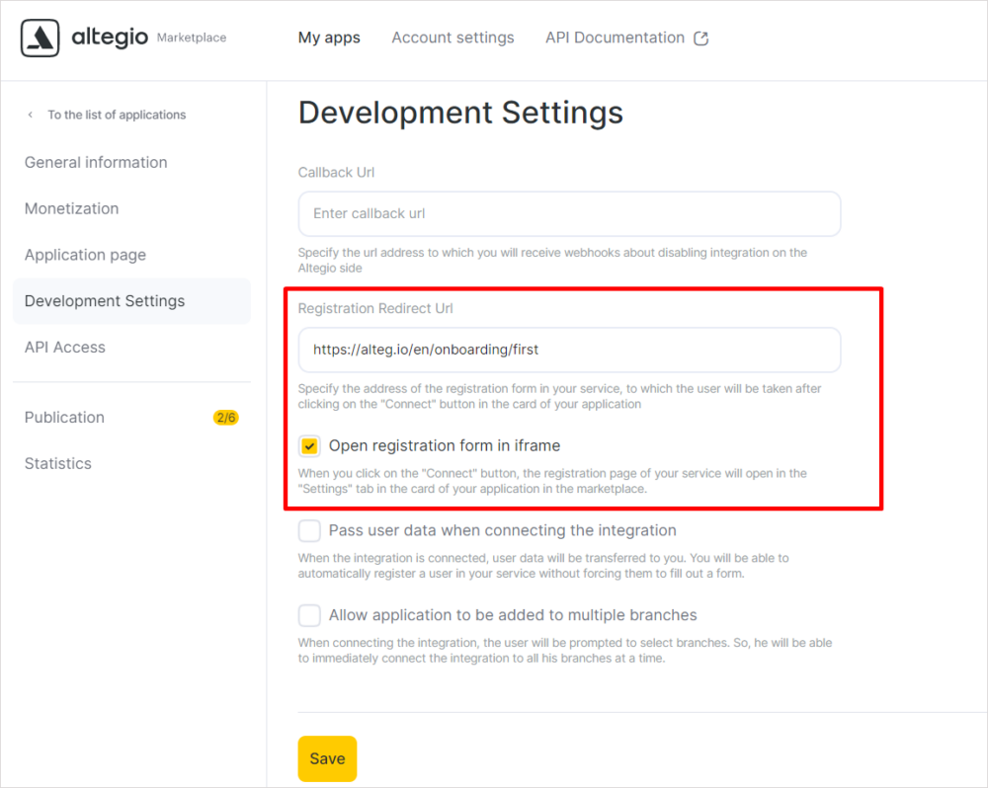Click description starting 'When you click on the Connect button'
Screen dimensions: 988x788
pos(552,481)
